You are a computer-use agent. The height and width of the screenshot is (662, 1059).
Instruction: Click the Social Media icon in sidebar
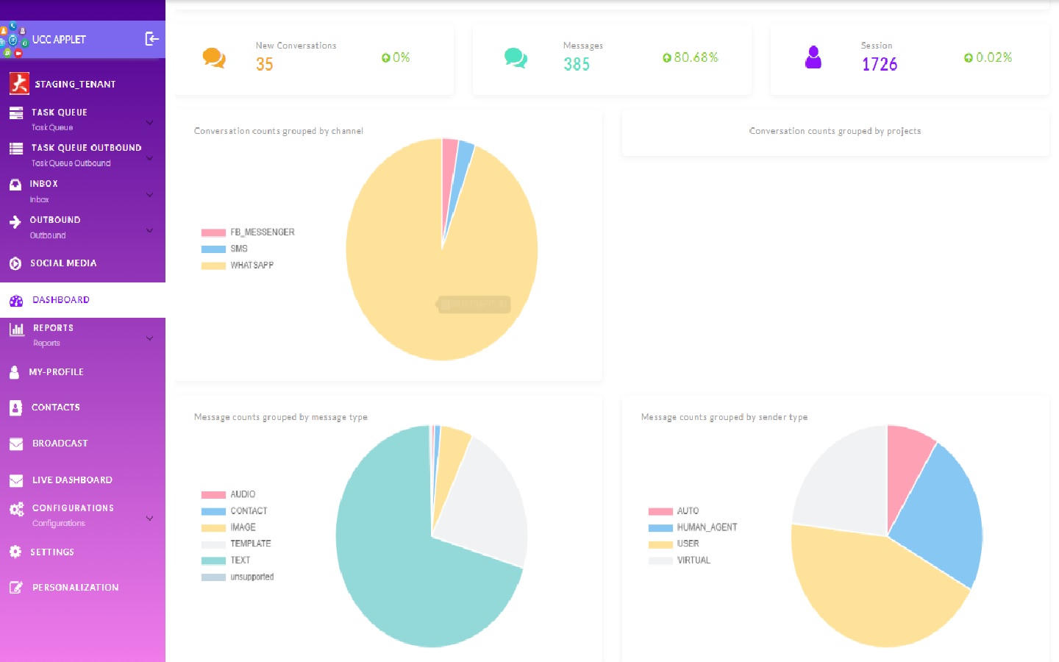click(15, 263)
